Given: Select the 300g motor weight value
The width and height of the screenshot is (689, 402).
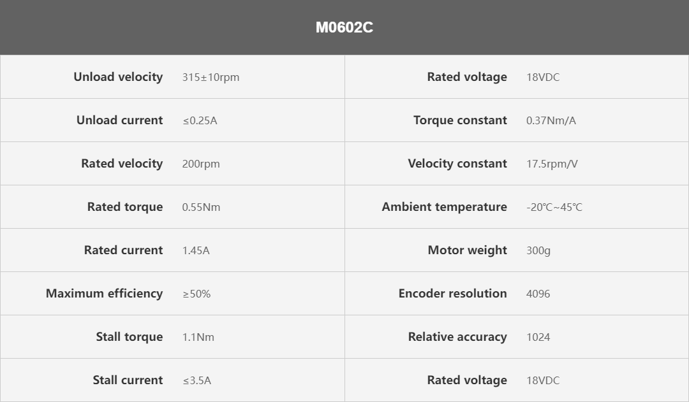Looking at the screenshot, I should pos(538,250).
